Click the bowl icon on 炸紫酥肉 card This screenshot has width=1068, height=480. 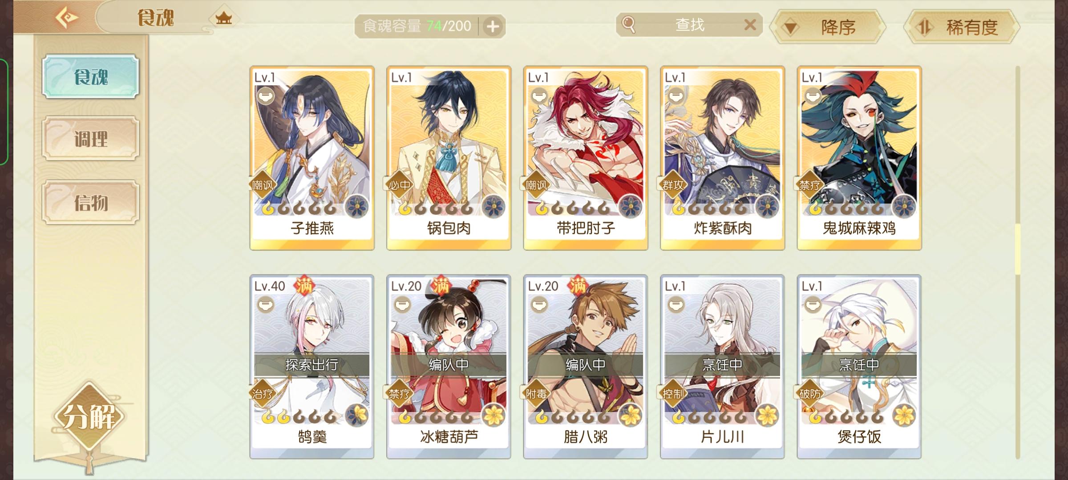[x=676, y=95]
